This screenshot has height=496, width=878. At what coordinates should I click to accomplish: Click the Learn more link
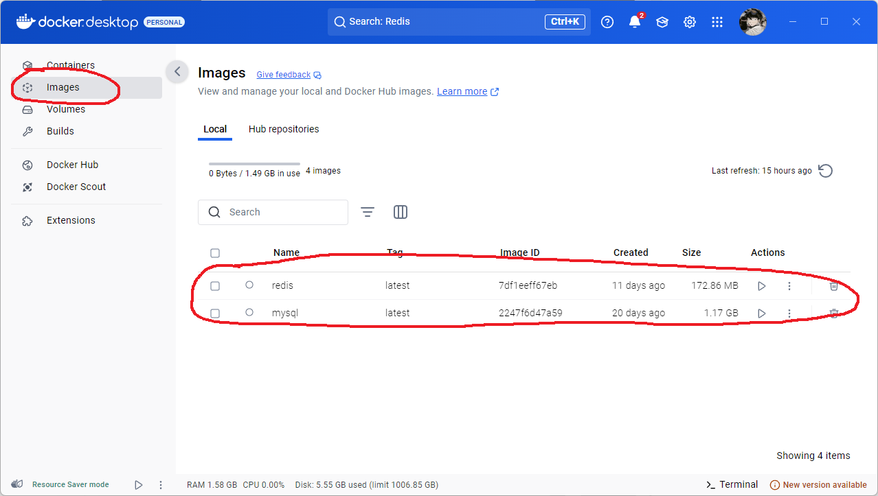coord(462,91)
